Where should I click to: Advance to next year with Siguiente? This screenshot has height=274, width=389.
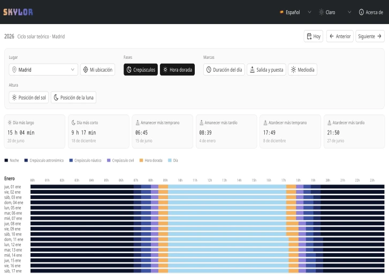click(370, 36)
